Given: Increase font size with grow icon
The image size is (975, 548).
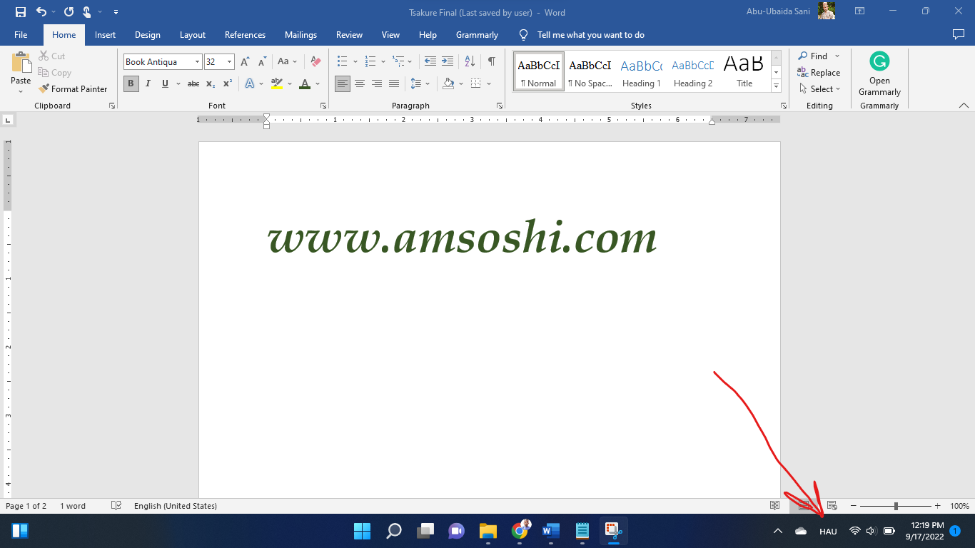Looking at the screenshot, I should pos(245,62).
